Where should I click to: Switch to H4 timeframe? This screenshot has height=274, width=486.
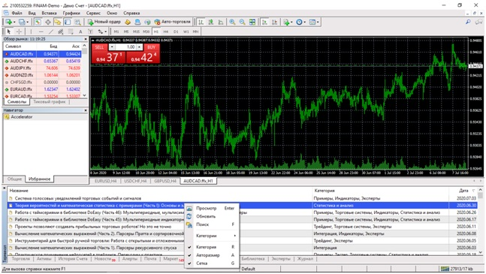[x=166, y=32]
